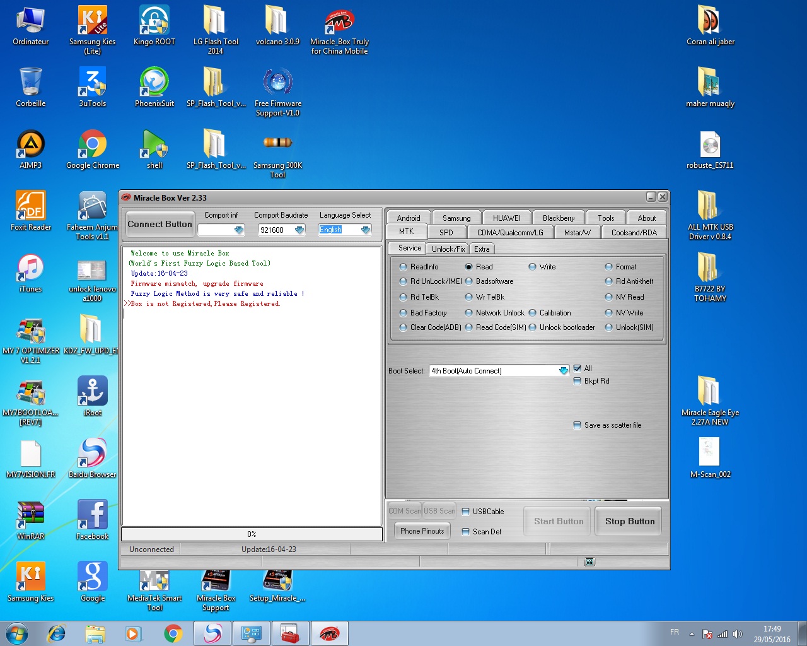Open WinRAR desktop shortcut
807x646 pixels.
coord(31,520)
